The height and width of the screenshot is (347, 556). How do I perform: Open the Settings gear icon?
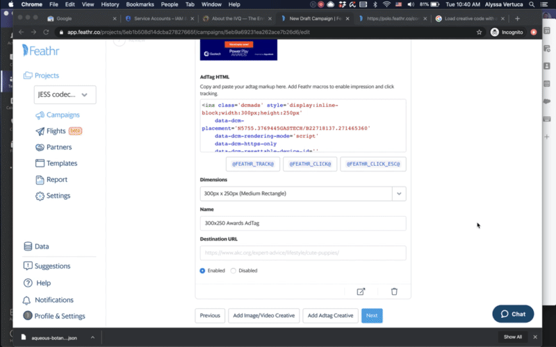click(40, 196)
